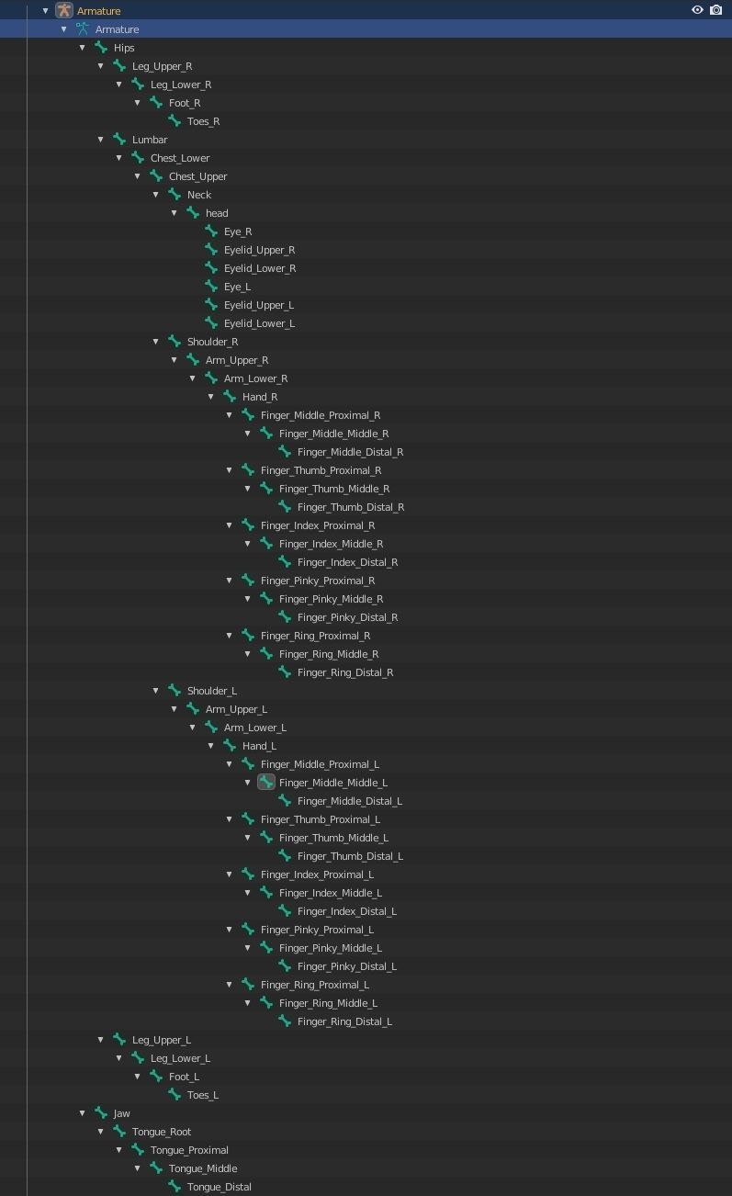Click the bone icon beside Hand_R
This screenshot has width=732, height=1196.
click(x=230, y=397)
